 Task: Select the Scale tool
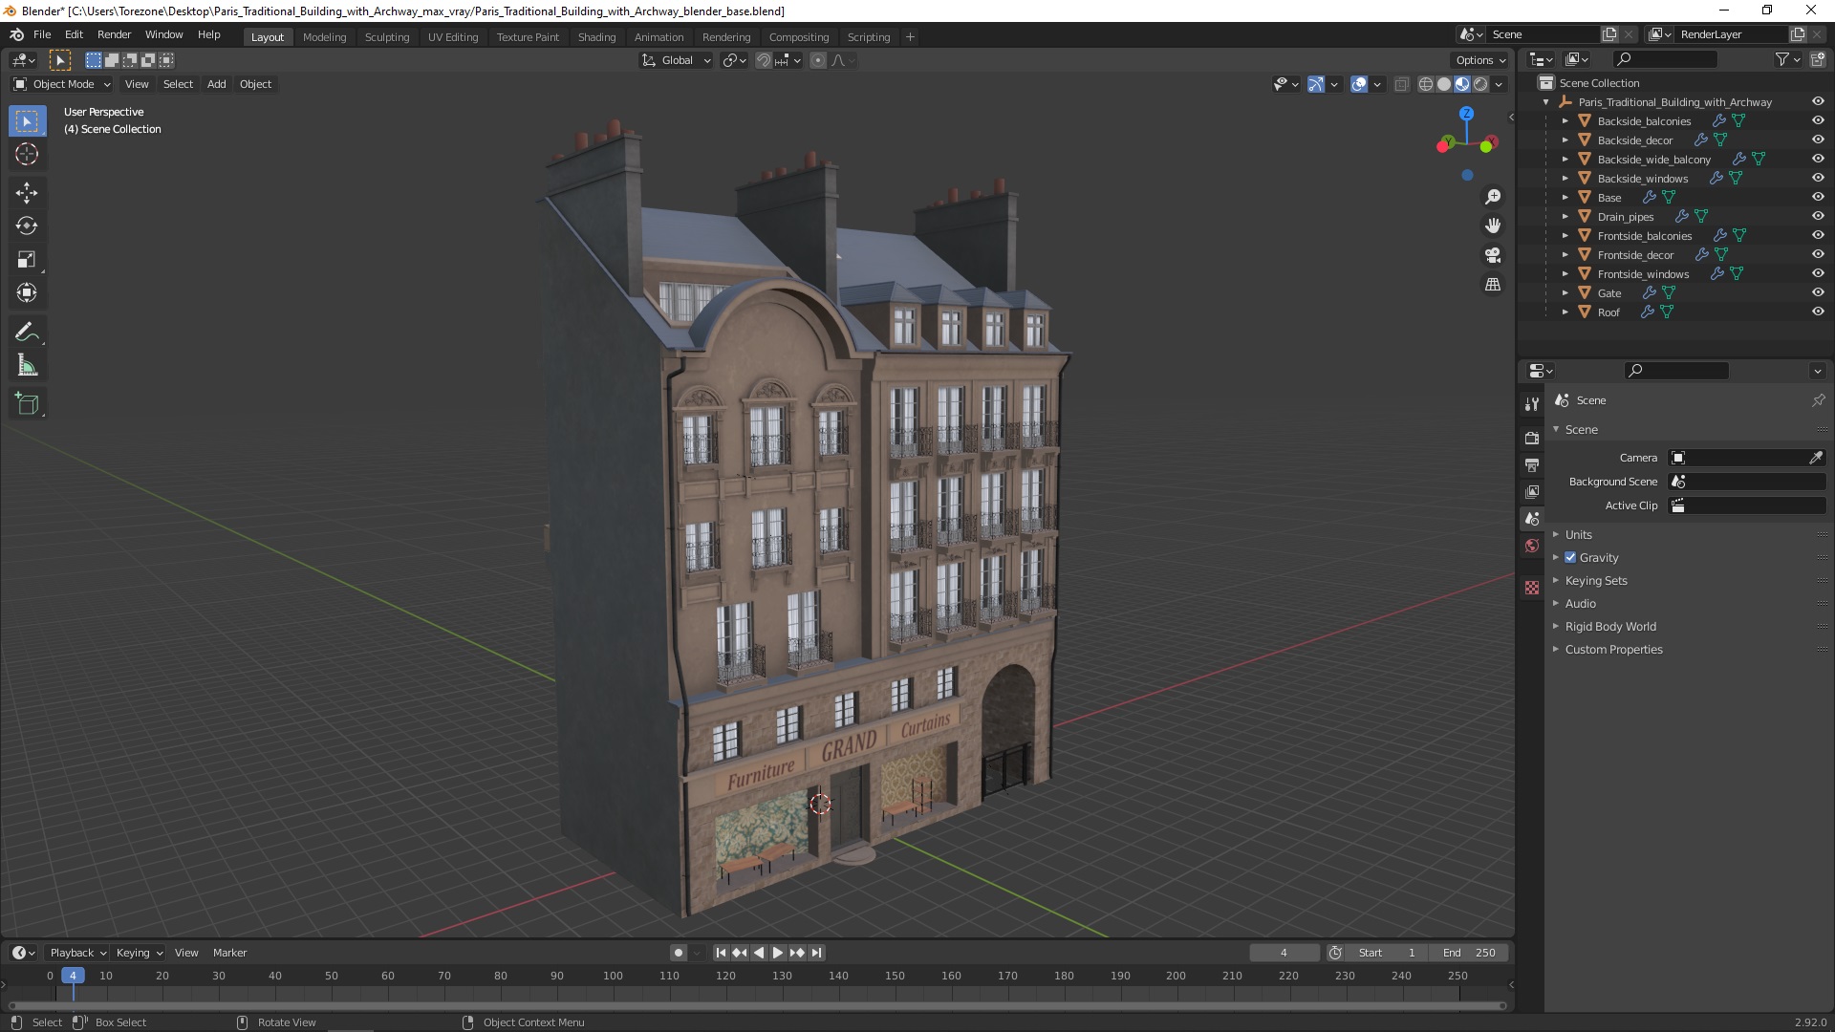27,260
